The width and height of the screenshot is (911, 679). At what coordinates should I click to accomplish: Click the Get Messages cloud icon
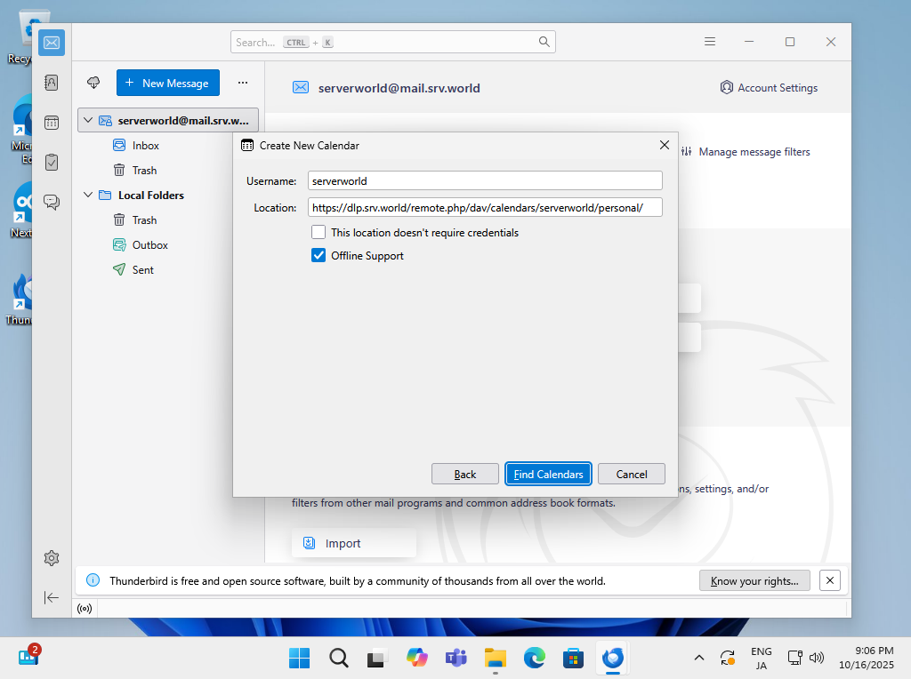coord(93,83)
